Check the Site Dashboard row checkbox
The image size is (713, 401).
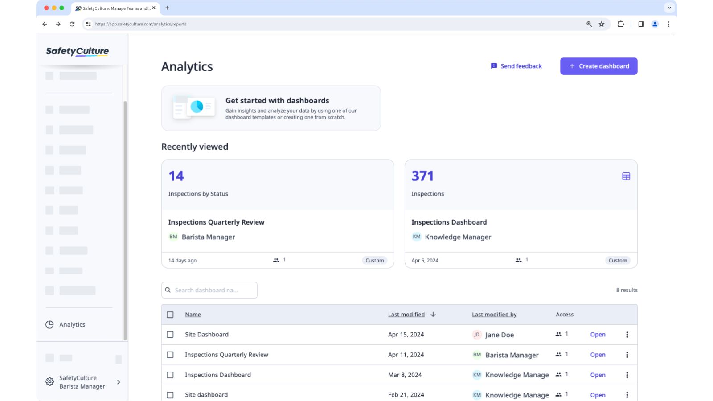[170, 334]
